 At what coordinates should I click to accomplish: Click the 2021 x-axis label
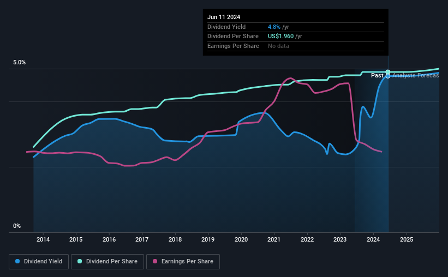coord(274,239)
